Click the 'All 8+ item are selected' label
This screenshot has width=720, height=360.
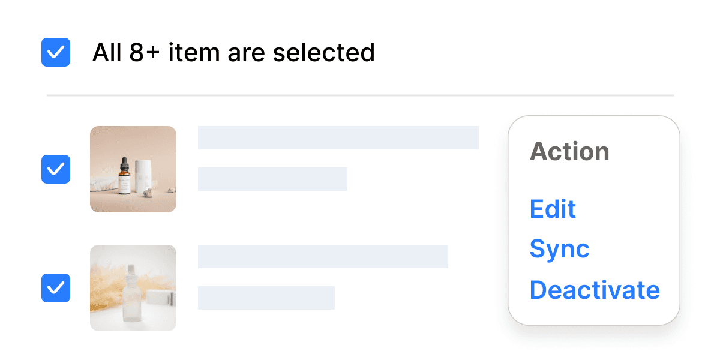point(233,53)
